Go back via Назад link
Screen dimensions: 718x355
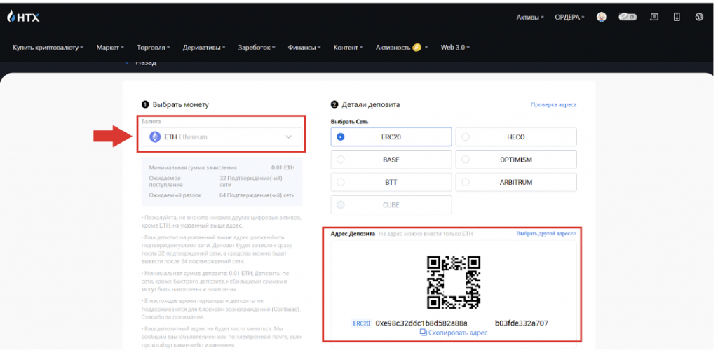(x=142, y=63)
